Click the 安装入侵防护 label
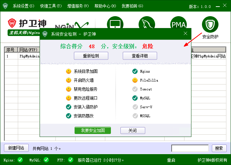The width and height of the screenshot is (231, 165). point(85,107)
